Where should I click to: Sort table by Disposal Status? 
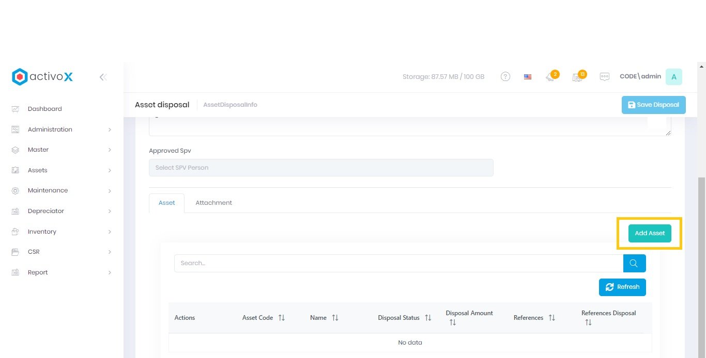pyautogui.click(x=428, y=318)
